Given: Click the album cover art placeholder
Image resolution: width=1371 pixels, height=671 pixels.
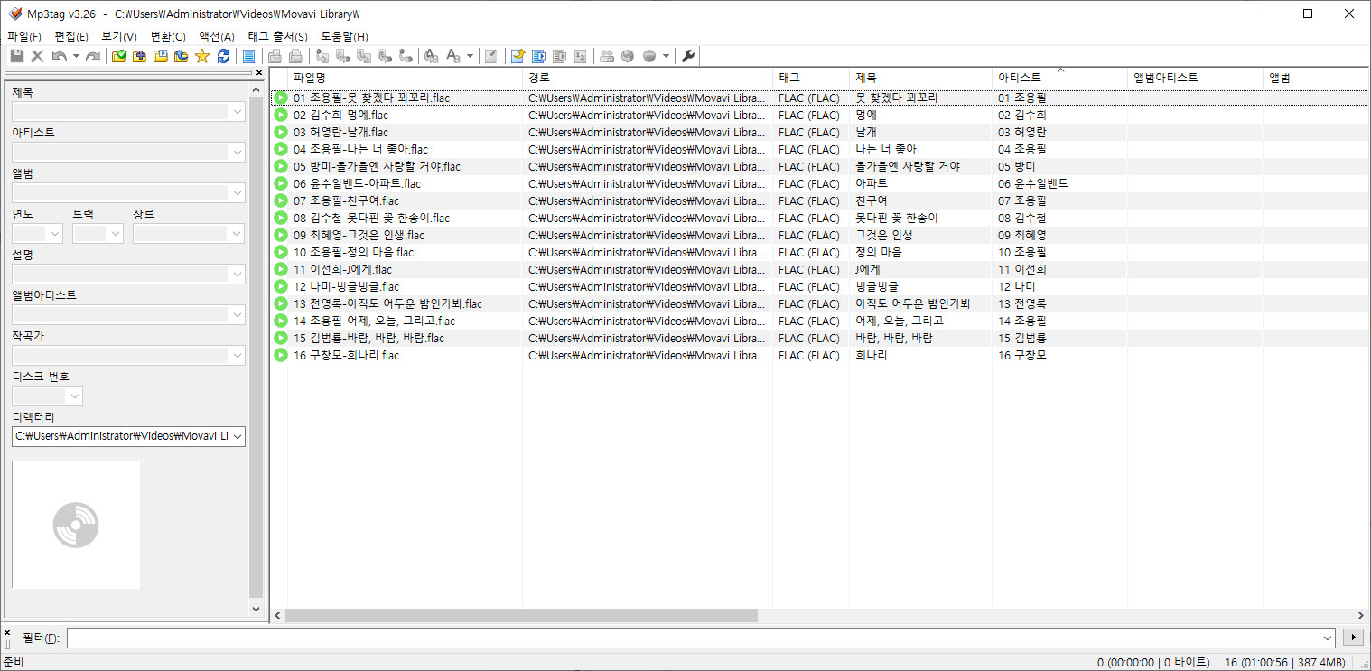Looking at the screenshot, I should [x=76, y=525].
